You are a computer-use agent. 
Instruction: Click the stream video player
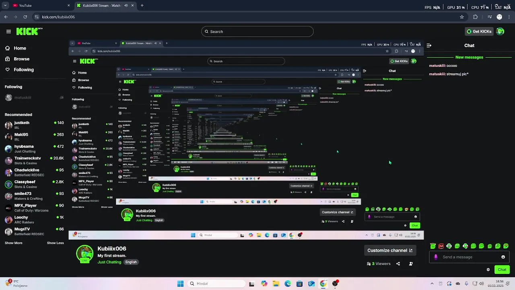(x=246, y=140)
